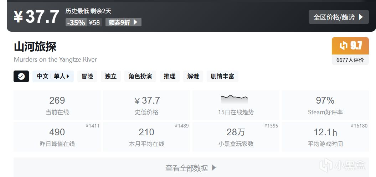Select the 独立 genre tag
Image resolution: width=376 pixels, height=177 pixels.
tap(111, 77)
